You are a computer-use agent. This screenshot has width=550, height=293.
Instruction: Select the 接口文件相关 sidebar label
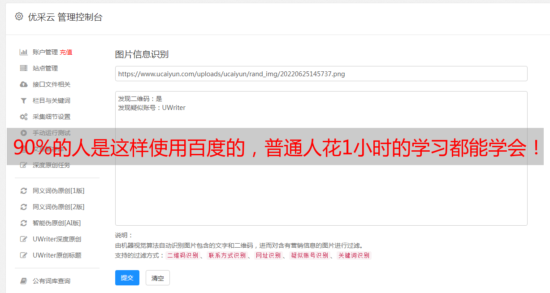coord(52,84)
